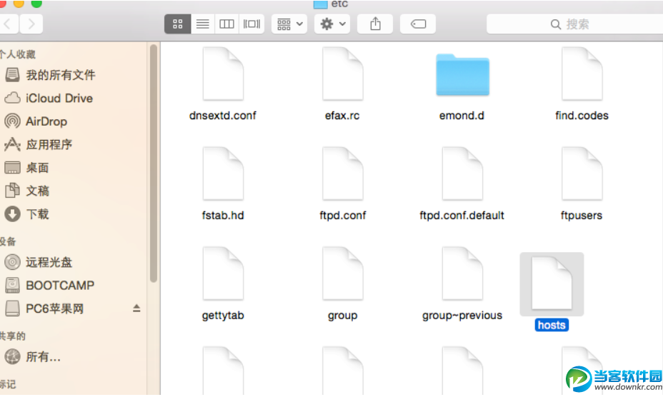Viewport: 663px width, 397px height.
Task: Go forward with the navigation arrow
Action: pyautogui.click(x=31, y=24)
